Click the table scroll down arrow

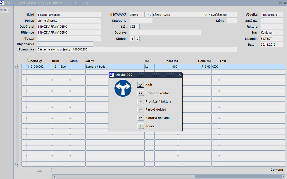17,164
